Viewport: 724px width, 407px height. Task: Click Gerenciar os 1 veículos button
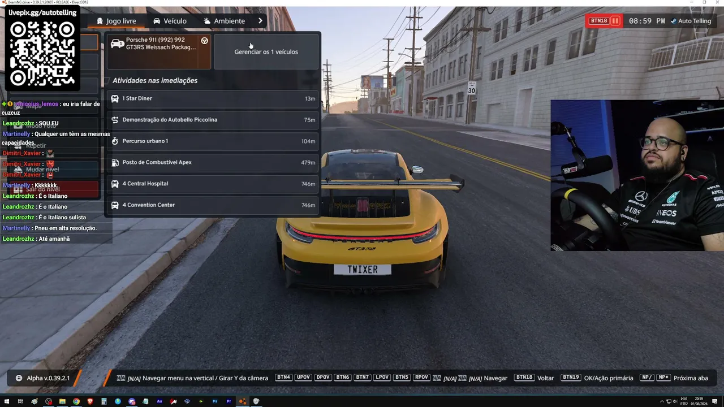[266, 51]
